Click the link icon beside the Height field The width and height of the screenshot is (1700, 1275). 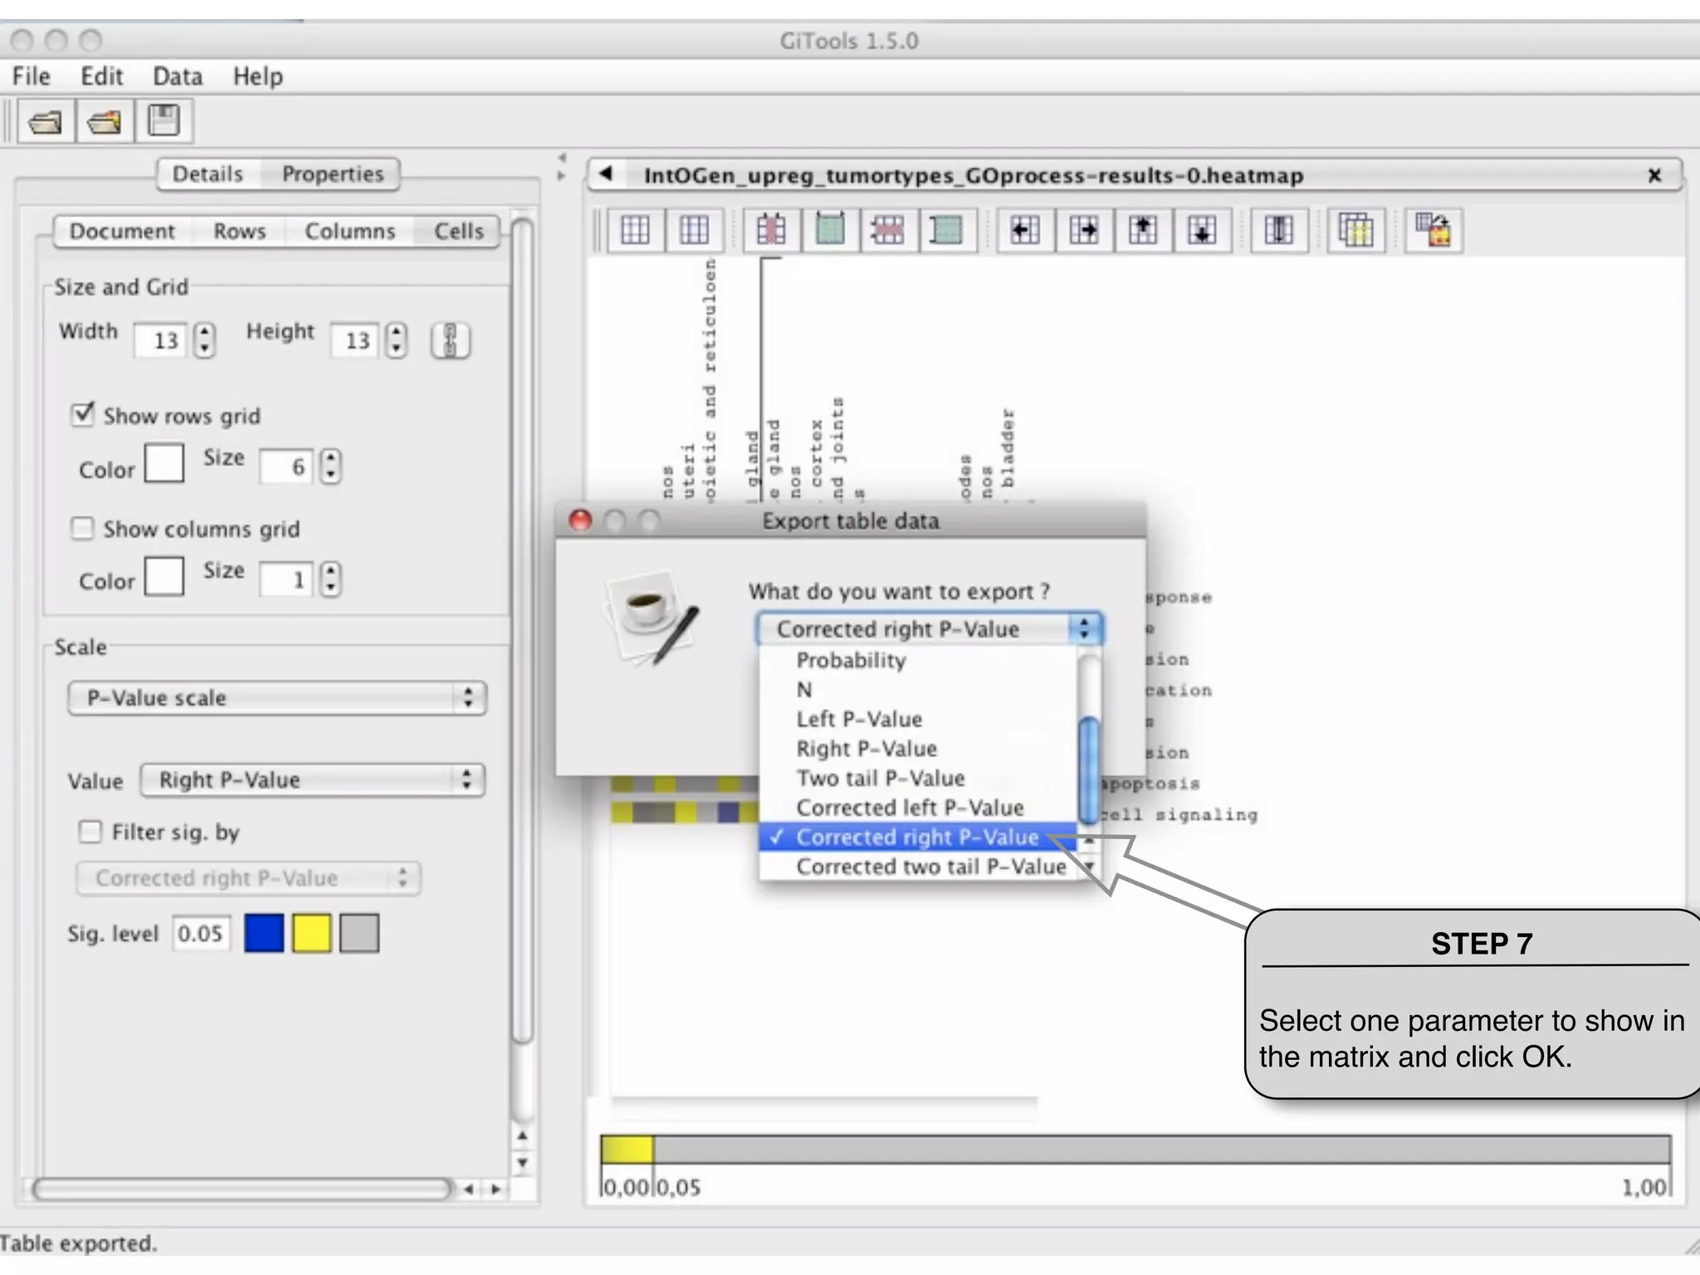(450, 340)
